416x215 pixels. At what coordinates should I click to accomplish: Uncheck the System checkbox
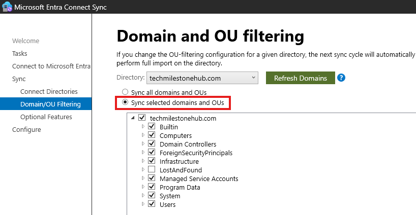click(152, 195)
